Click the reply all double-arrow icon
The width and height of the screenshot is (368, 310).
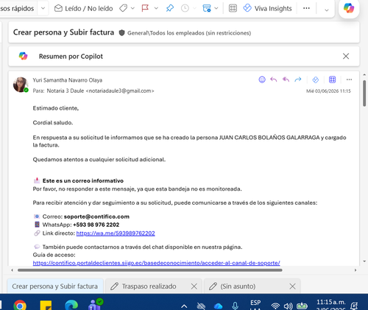286,80
